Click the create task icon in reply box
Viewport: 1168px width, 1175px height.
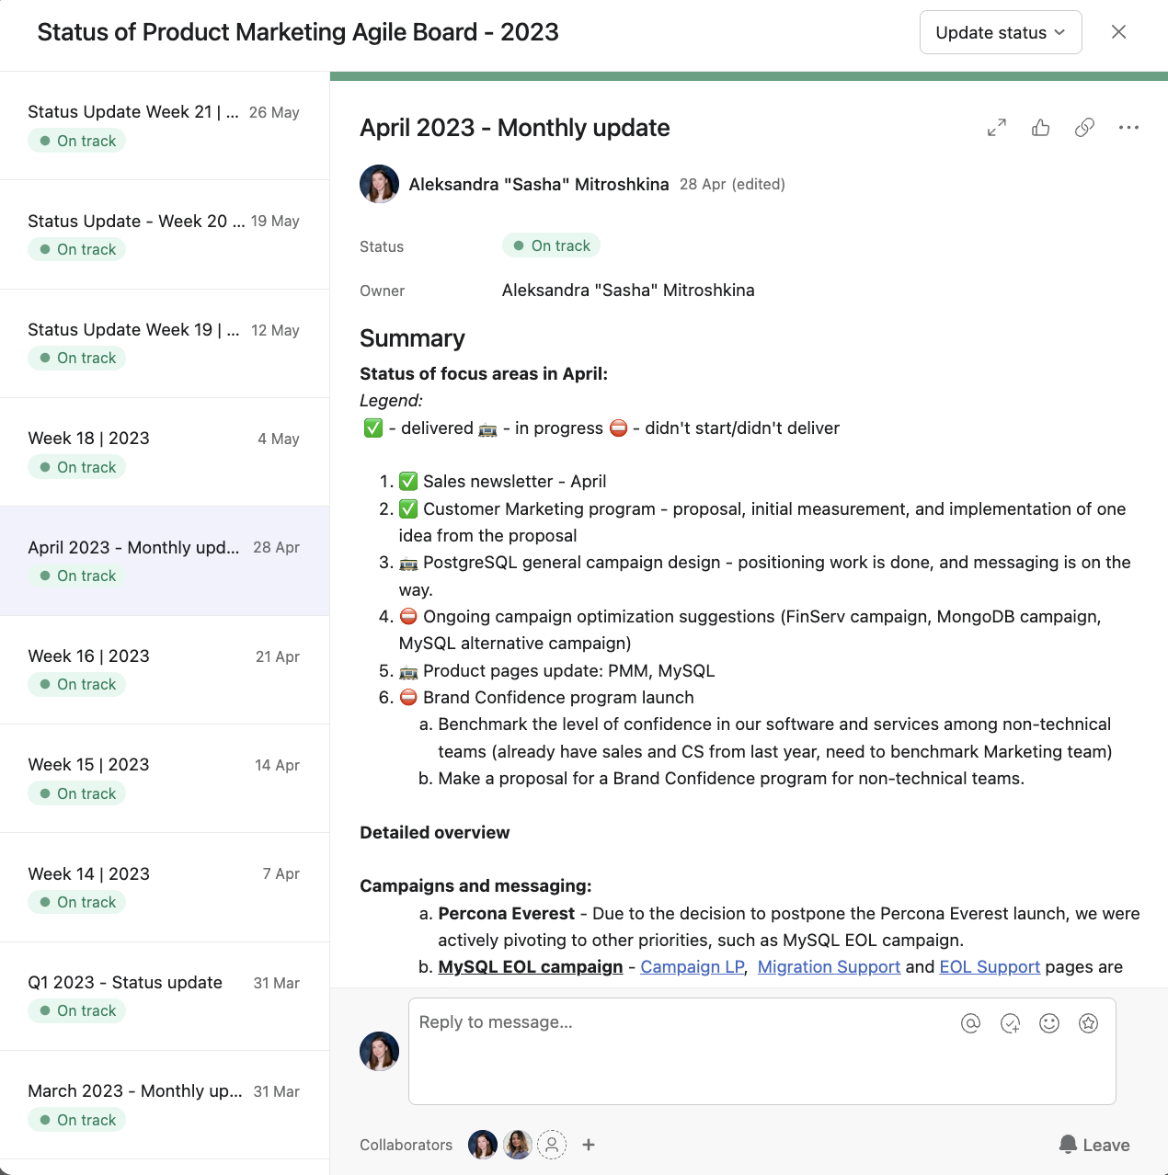click(x=1010, y=1023)
